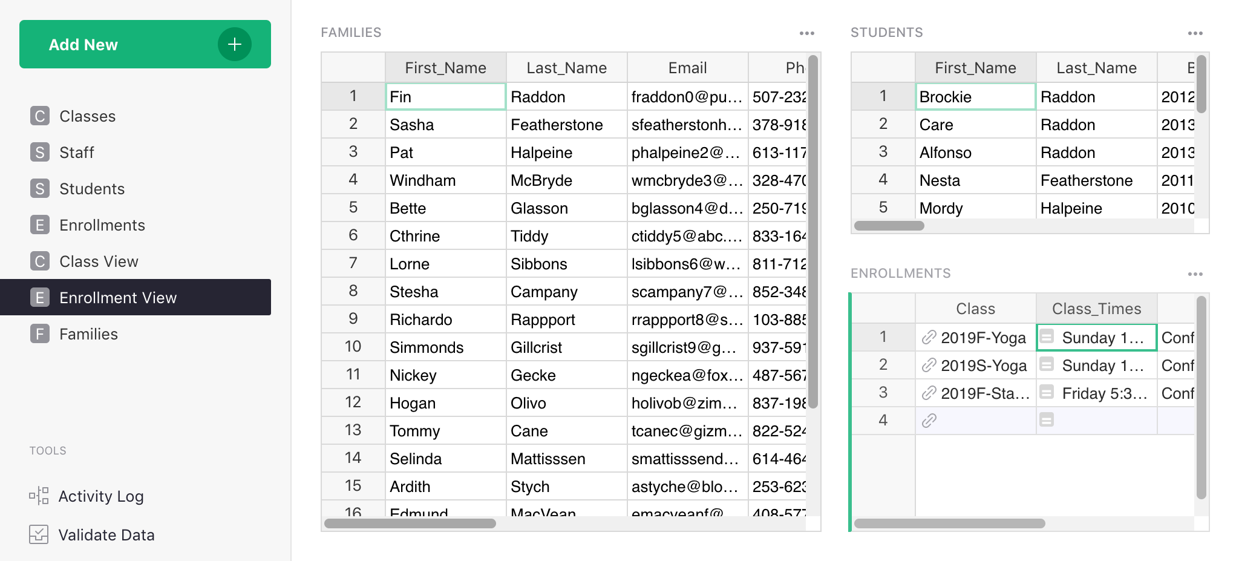The image size is (1239, 561).
Task: Click the plus icon on the Add New button
Action: [x=234, y=44]
